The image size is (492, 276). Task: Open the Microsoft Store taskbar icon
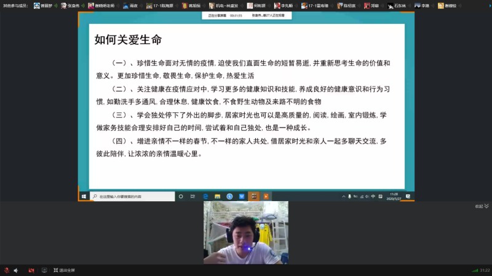242,196
